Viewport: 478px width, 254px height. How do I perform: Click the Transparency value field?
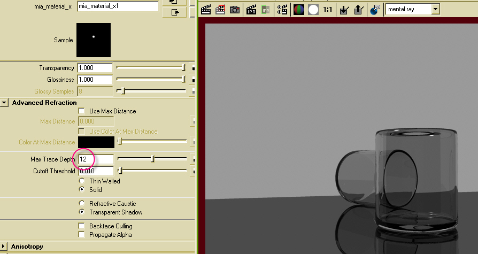coord(95,68)
